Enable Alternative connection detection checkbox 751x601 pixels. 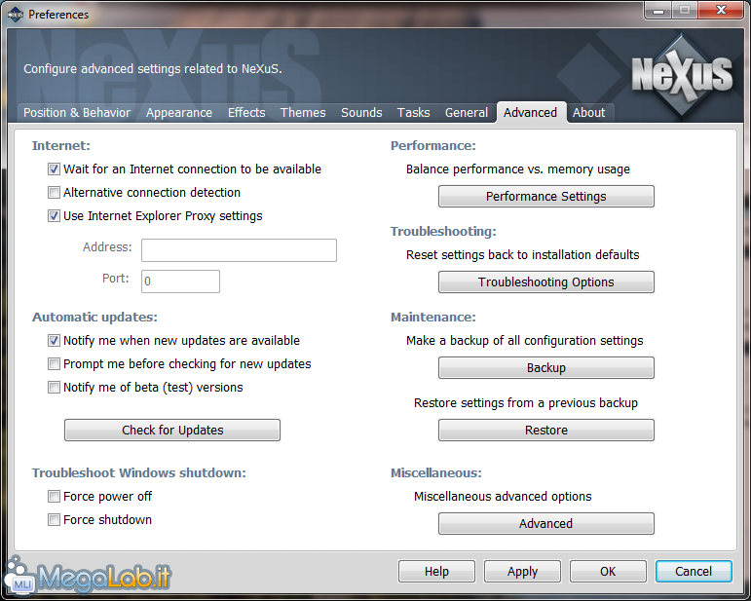(55, 193)
